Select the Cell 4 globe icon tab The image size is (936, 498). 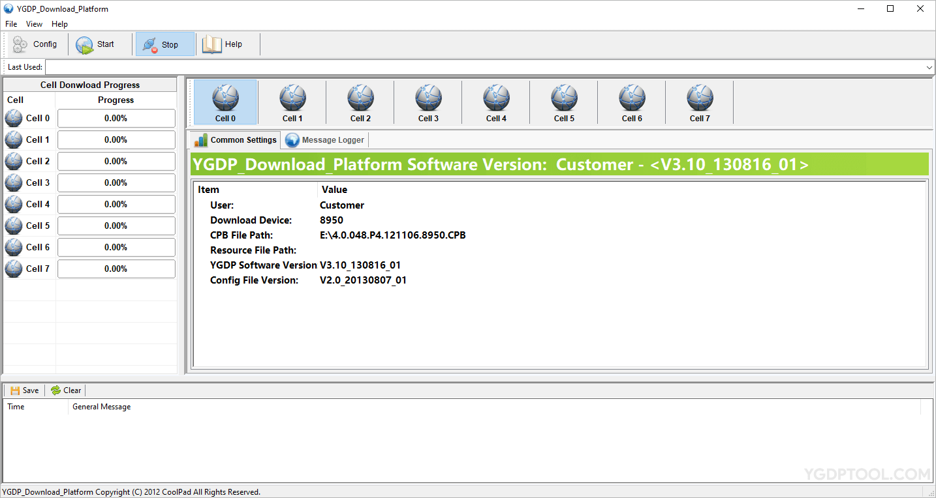496,102
